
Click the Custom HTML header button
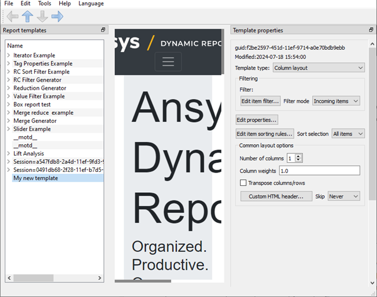276,196
